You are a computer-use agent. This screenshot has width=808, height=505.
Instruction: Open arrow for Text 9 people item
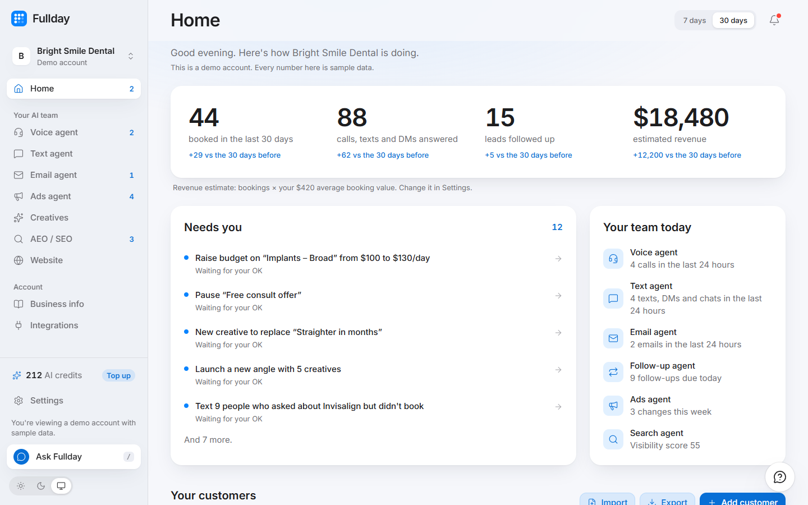(558, 407)
